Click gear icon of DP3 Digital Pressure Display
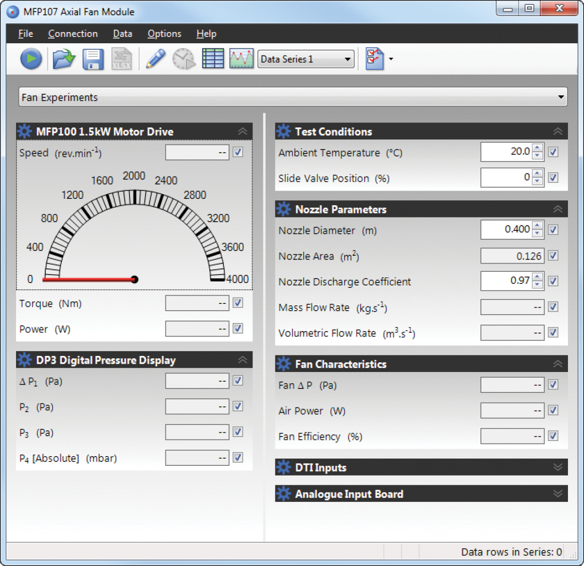584x566 pixels. 24,360
